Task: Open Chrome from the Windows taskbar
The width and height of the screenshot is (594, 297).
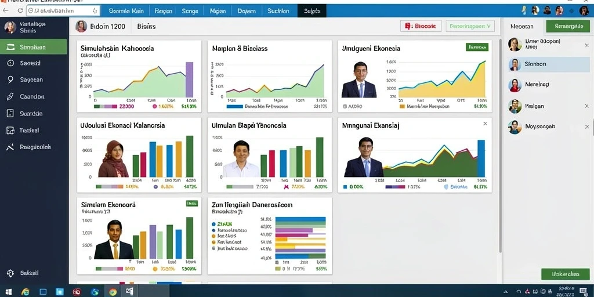Action: point(113,292)
